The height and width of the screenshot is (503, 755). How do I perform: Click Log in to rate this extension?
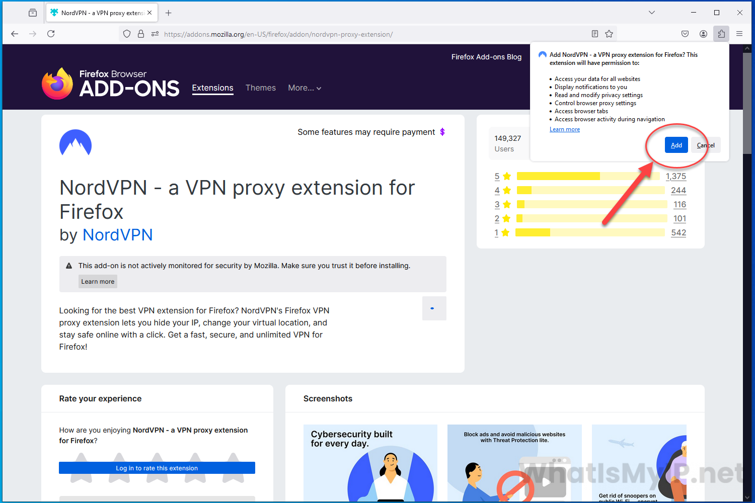(157, 468)
